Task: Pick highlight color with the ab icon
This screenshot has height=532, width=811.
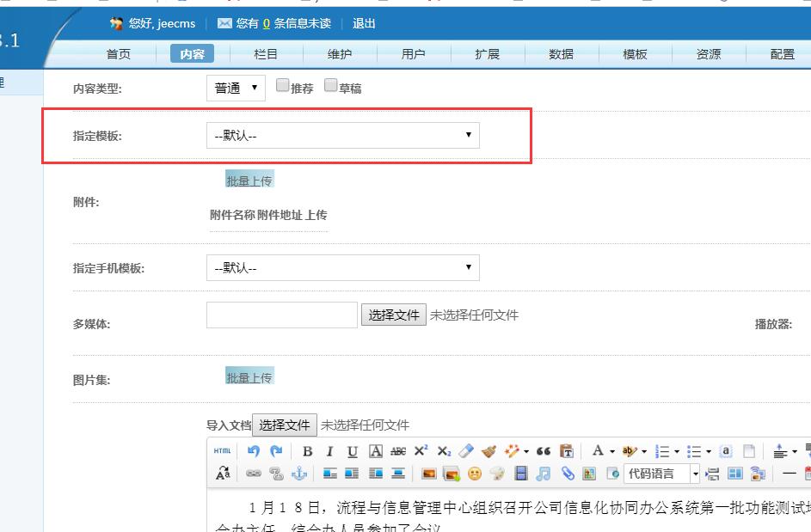Action: 629,451
